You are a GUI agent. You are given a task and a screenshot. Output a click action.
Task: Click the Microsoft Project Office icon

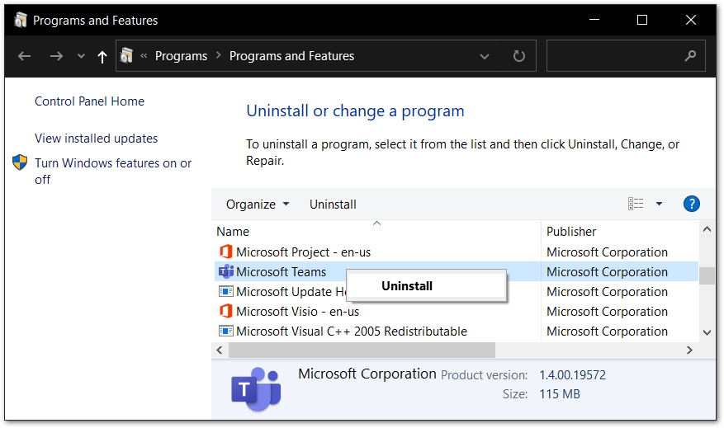226,252
